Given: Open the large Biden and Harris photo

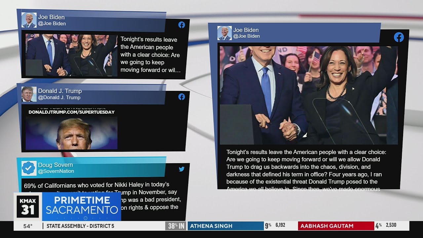Looking at the screenshot, I should point(309,95).
